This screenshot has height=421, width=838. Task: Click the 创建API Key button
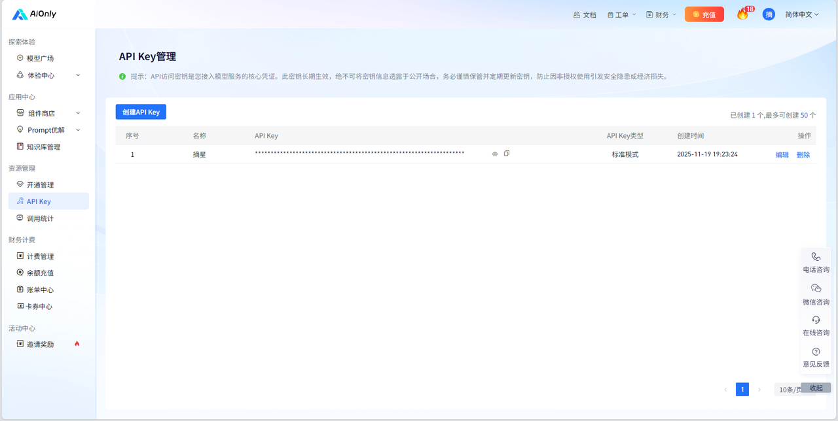[141, 112]
